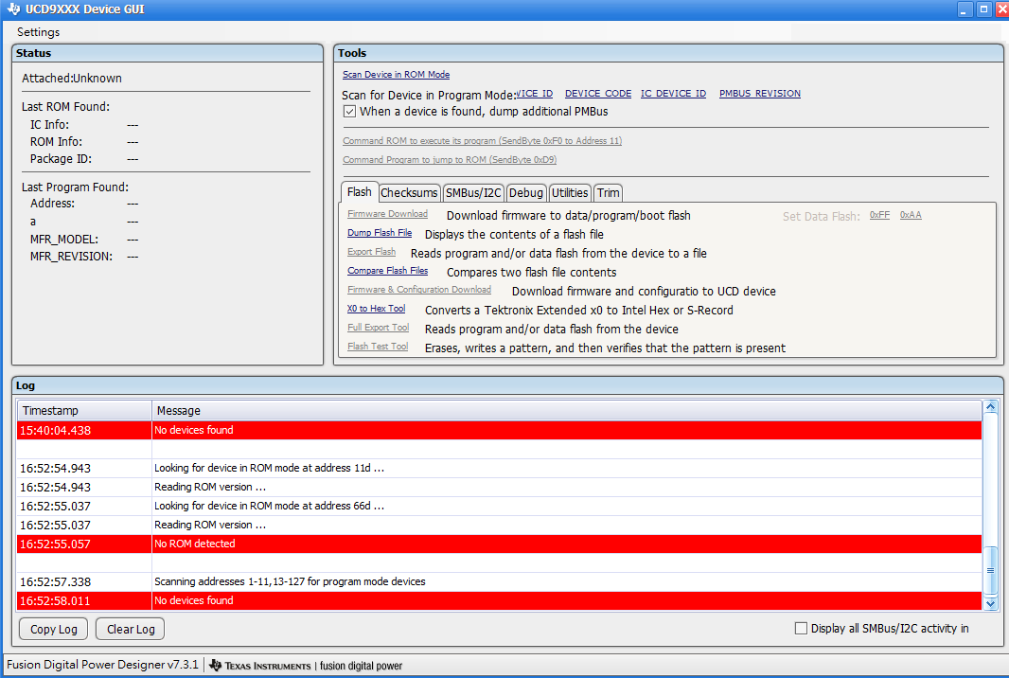Click the log scrollbar down arrow

pos(990,604)
